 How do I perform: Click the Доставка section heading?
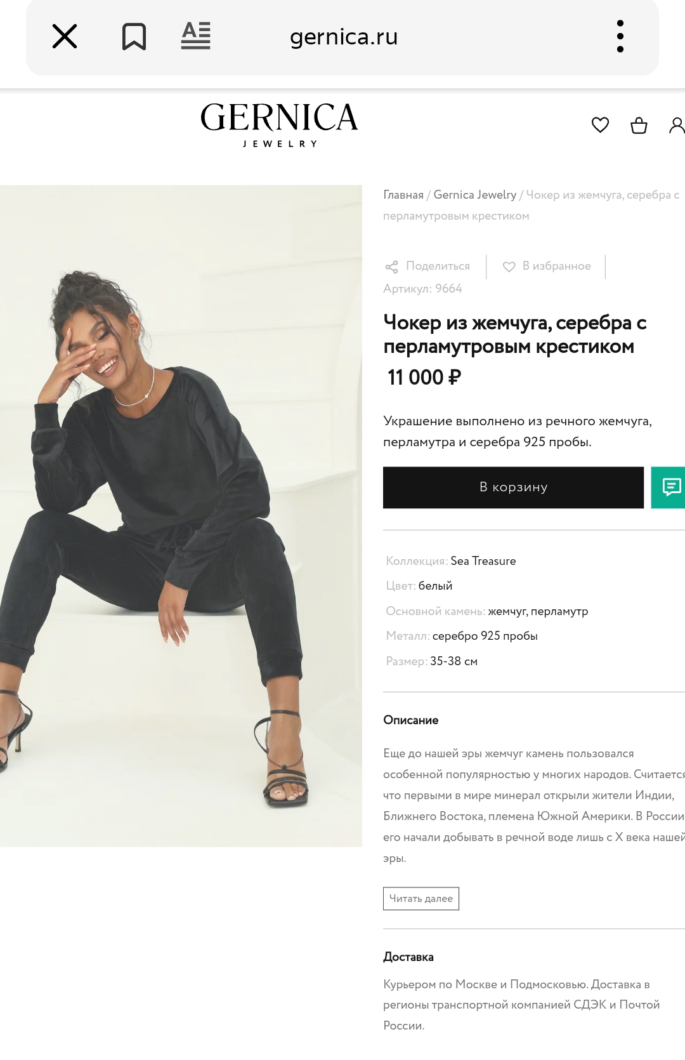pos(408,957)
